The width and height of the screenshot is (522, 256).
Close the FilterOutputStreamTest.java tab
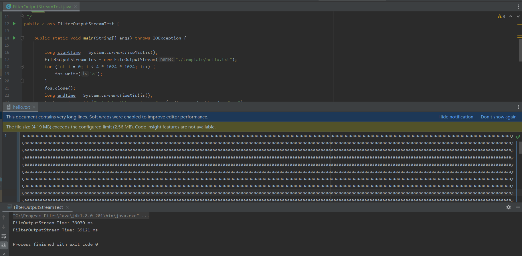click(x=75, y=7)
